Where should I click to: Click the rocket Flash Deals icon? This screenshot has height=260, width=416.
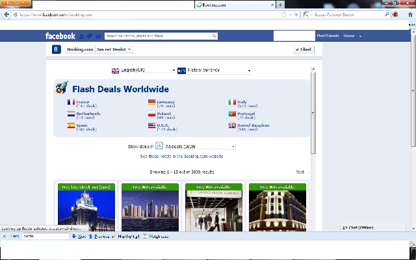[x=62, y=87]
